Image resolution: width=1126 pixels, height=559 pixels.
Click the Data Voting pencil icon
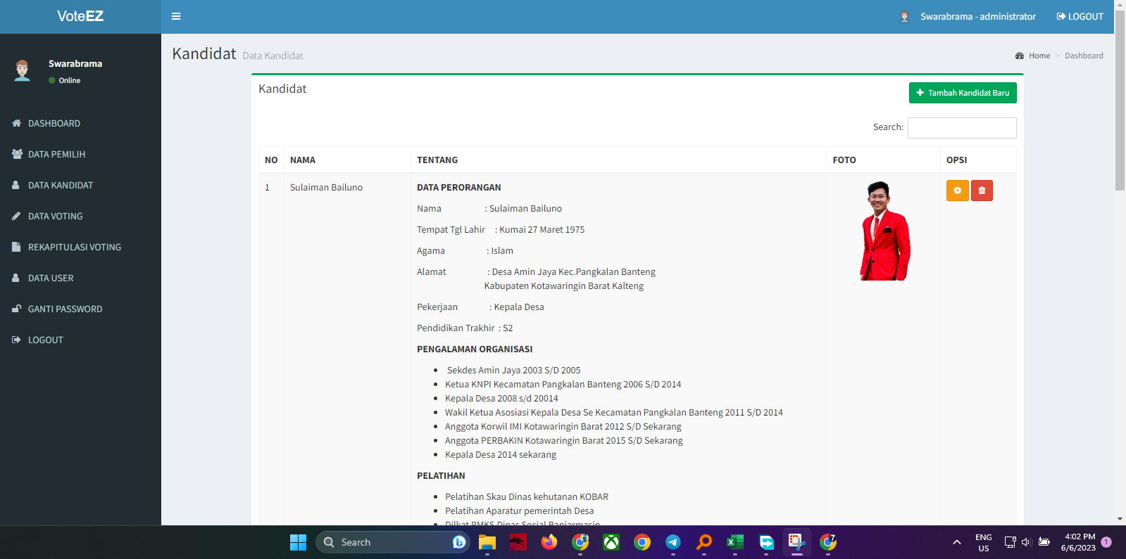click(16, 216)
